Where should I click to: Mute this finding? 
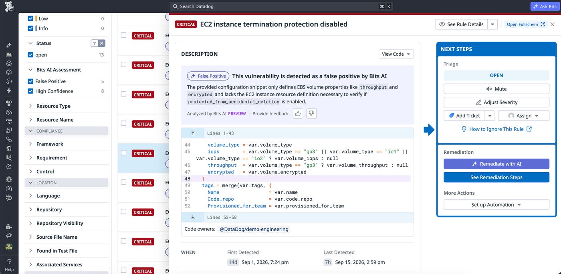[x=496, y=89]
